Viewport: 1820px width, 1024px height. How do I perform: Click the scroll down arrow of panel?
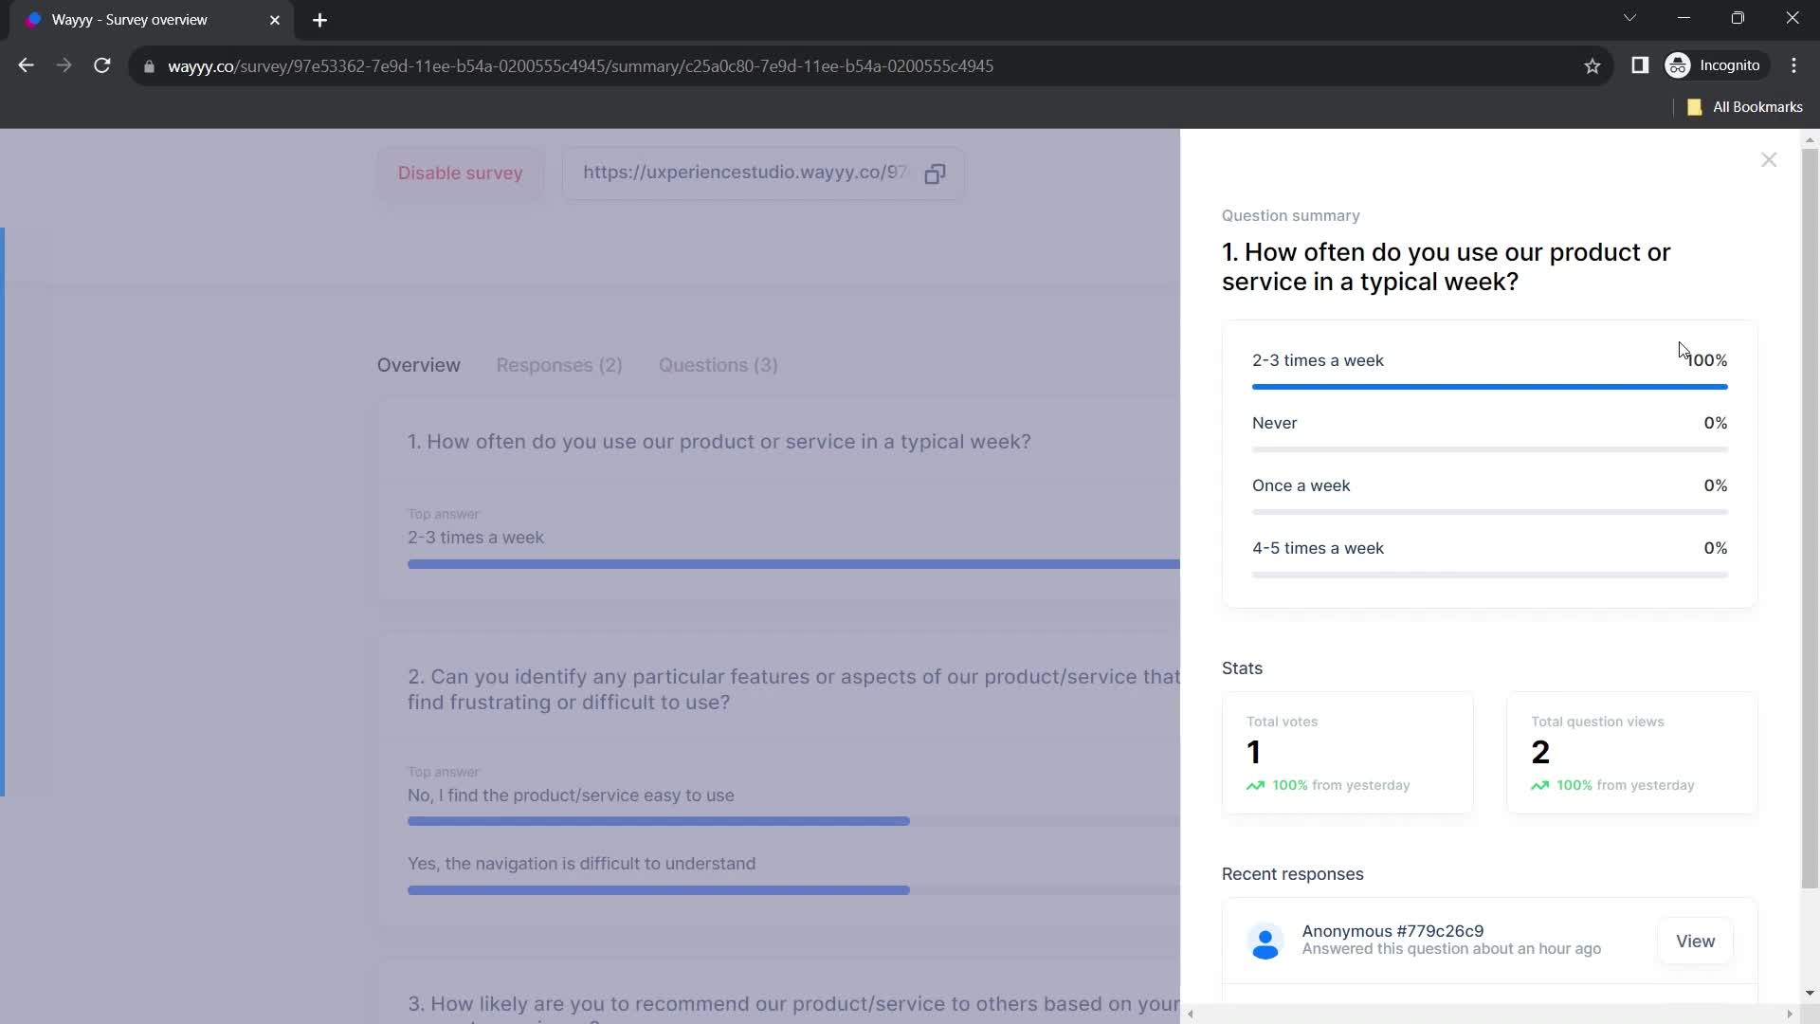pos(1810,993)
